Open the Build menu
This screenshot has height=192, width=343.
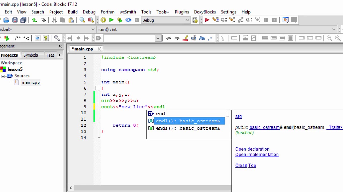[x=73, y=12]
